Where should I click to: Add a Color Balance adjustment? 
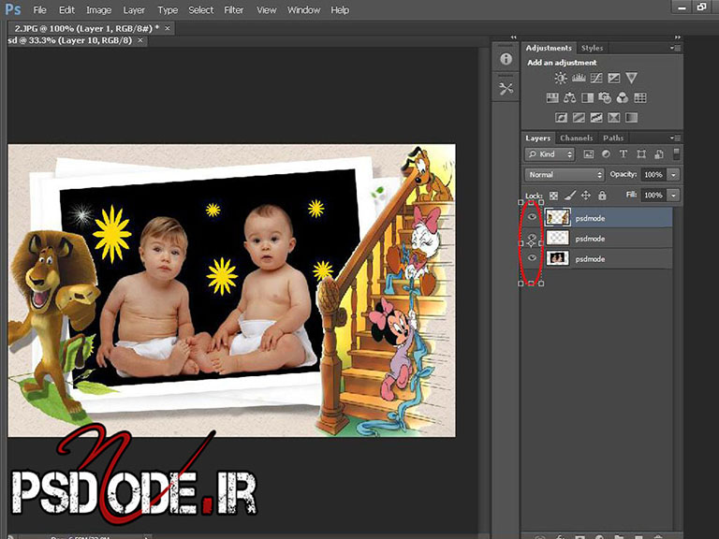tap(569, 97)
